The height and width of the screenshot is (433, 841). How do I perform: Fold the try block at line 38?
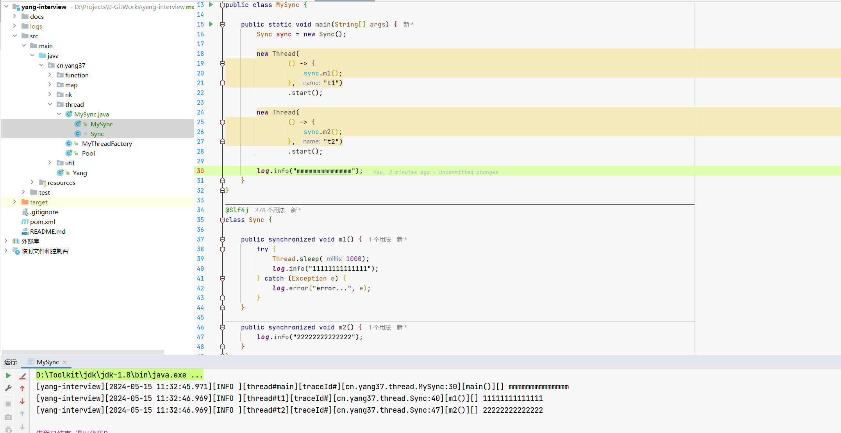(222, 249)
